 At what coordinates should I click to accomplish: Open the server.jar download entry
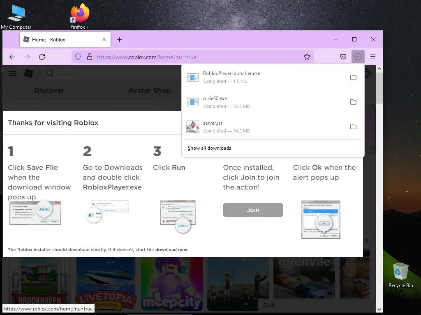tap(264, 127)
